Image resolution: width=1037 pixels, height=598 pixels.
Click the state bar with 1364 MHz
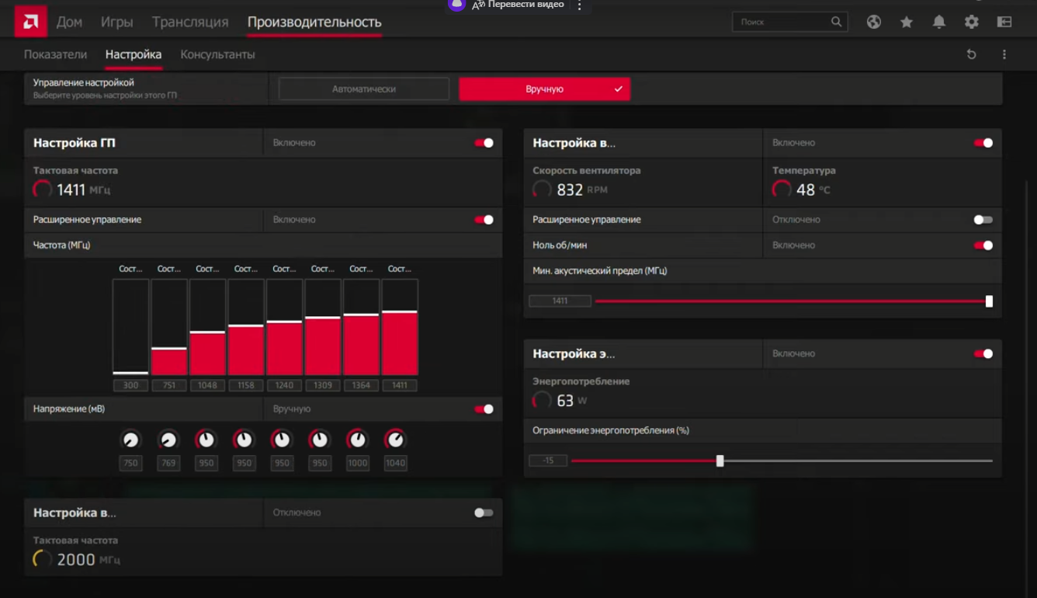click(361, 328)
